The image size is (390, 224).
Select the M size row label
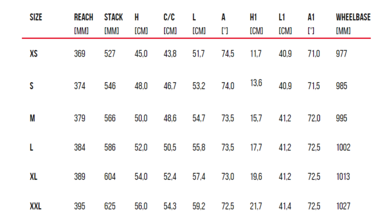[x=32, y=118]
